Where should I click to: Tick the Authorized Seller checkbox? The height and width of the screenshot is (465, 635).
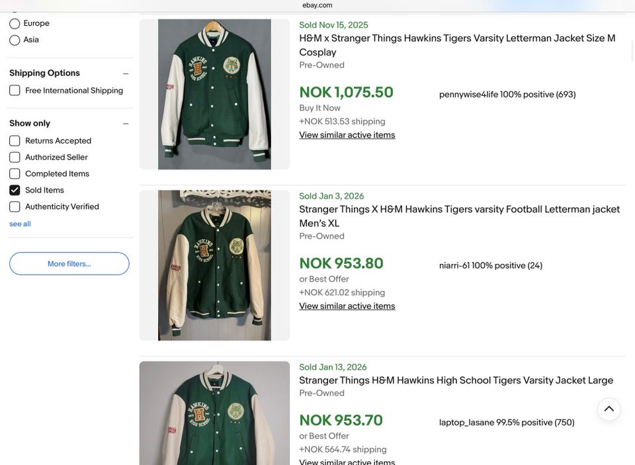pos(15,157)
